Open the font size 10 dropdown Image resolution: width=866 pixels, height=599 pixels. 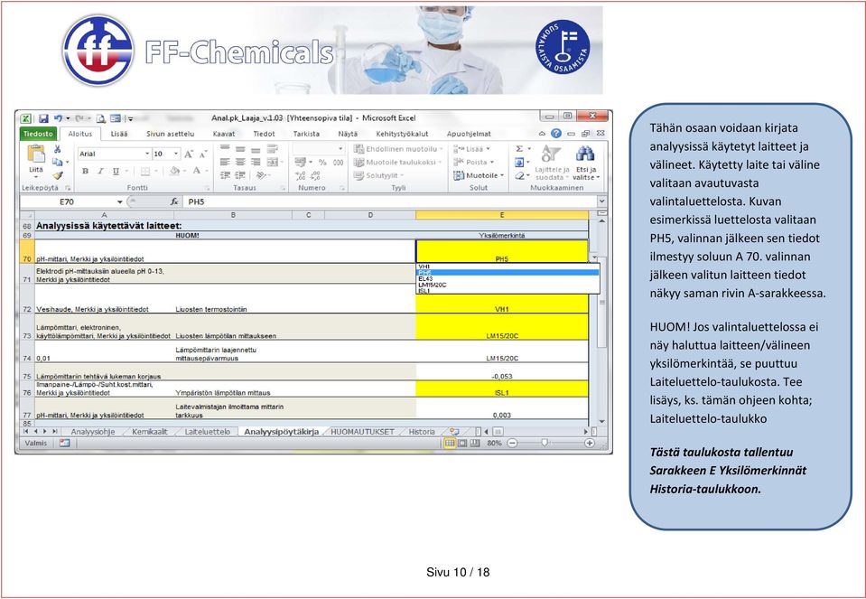pos(176,154)
